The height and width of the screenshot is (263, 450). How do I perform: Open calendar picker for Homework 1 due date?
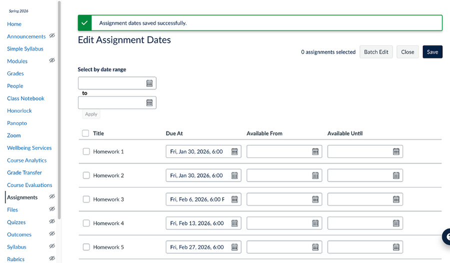tap(234, 151)
